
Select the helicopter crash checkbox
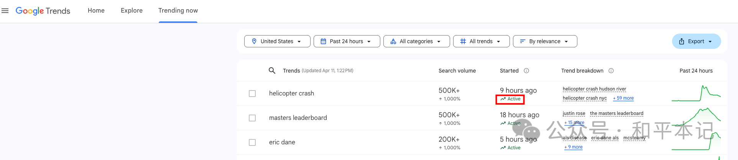252,94
